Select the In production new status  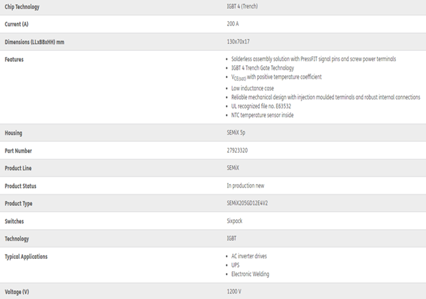[x=246, y=186]
